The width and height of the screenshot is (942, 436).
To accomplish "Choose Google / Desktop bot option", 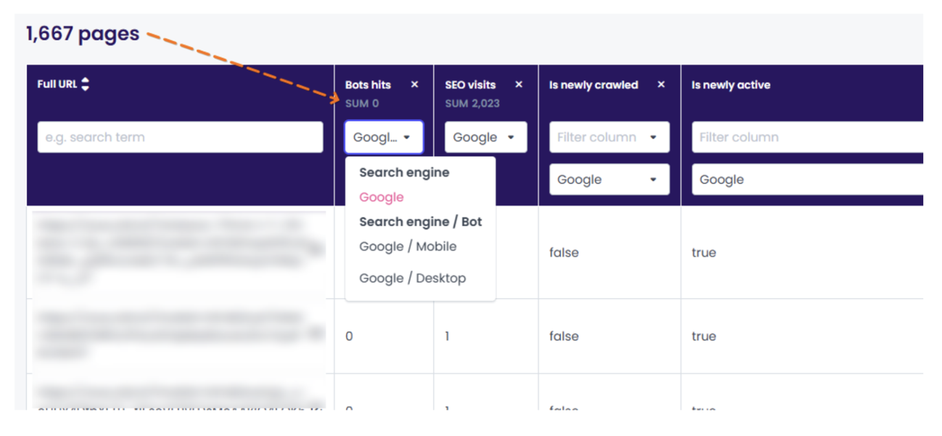I will tap(413, 278).
